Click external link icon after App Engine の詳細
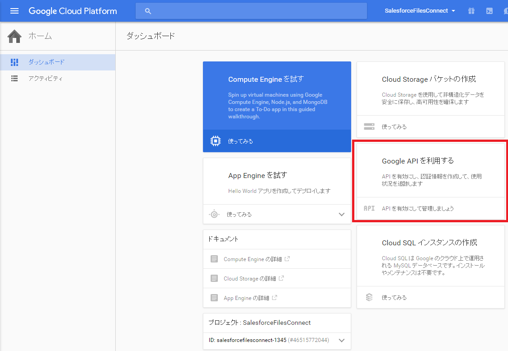 pyautogui.click(x=274, y=298)
